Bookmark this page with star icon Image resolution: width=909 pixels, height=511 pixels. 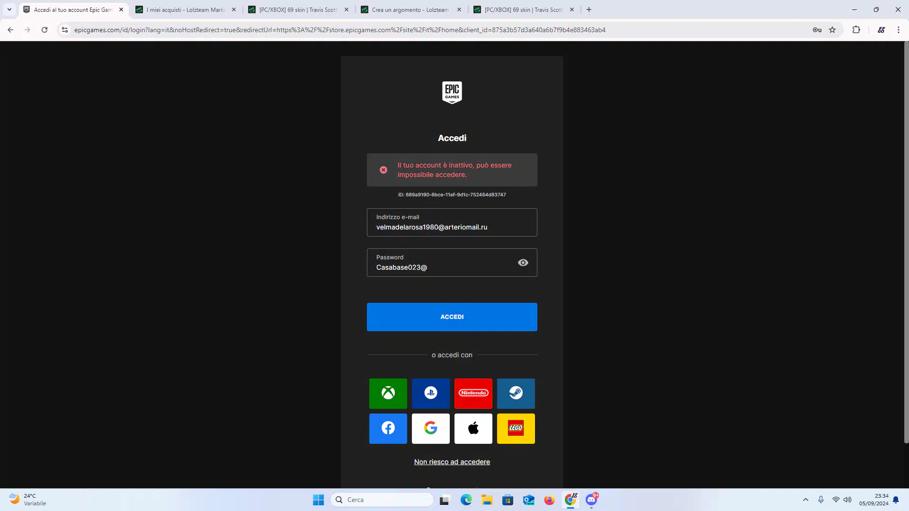832,30
